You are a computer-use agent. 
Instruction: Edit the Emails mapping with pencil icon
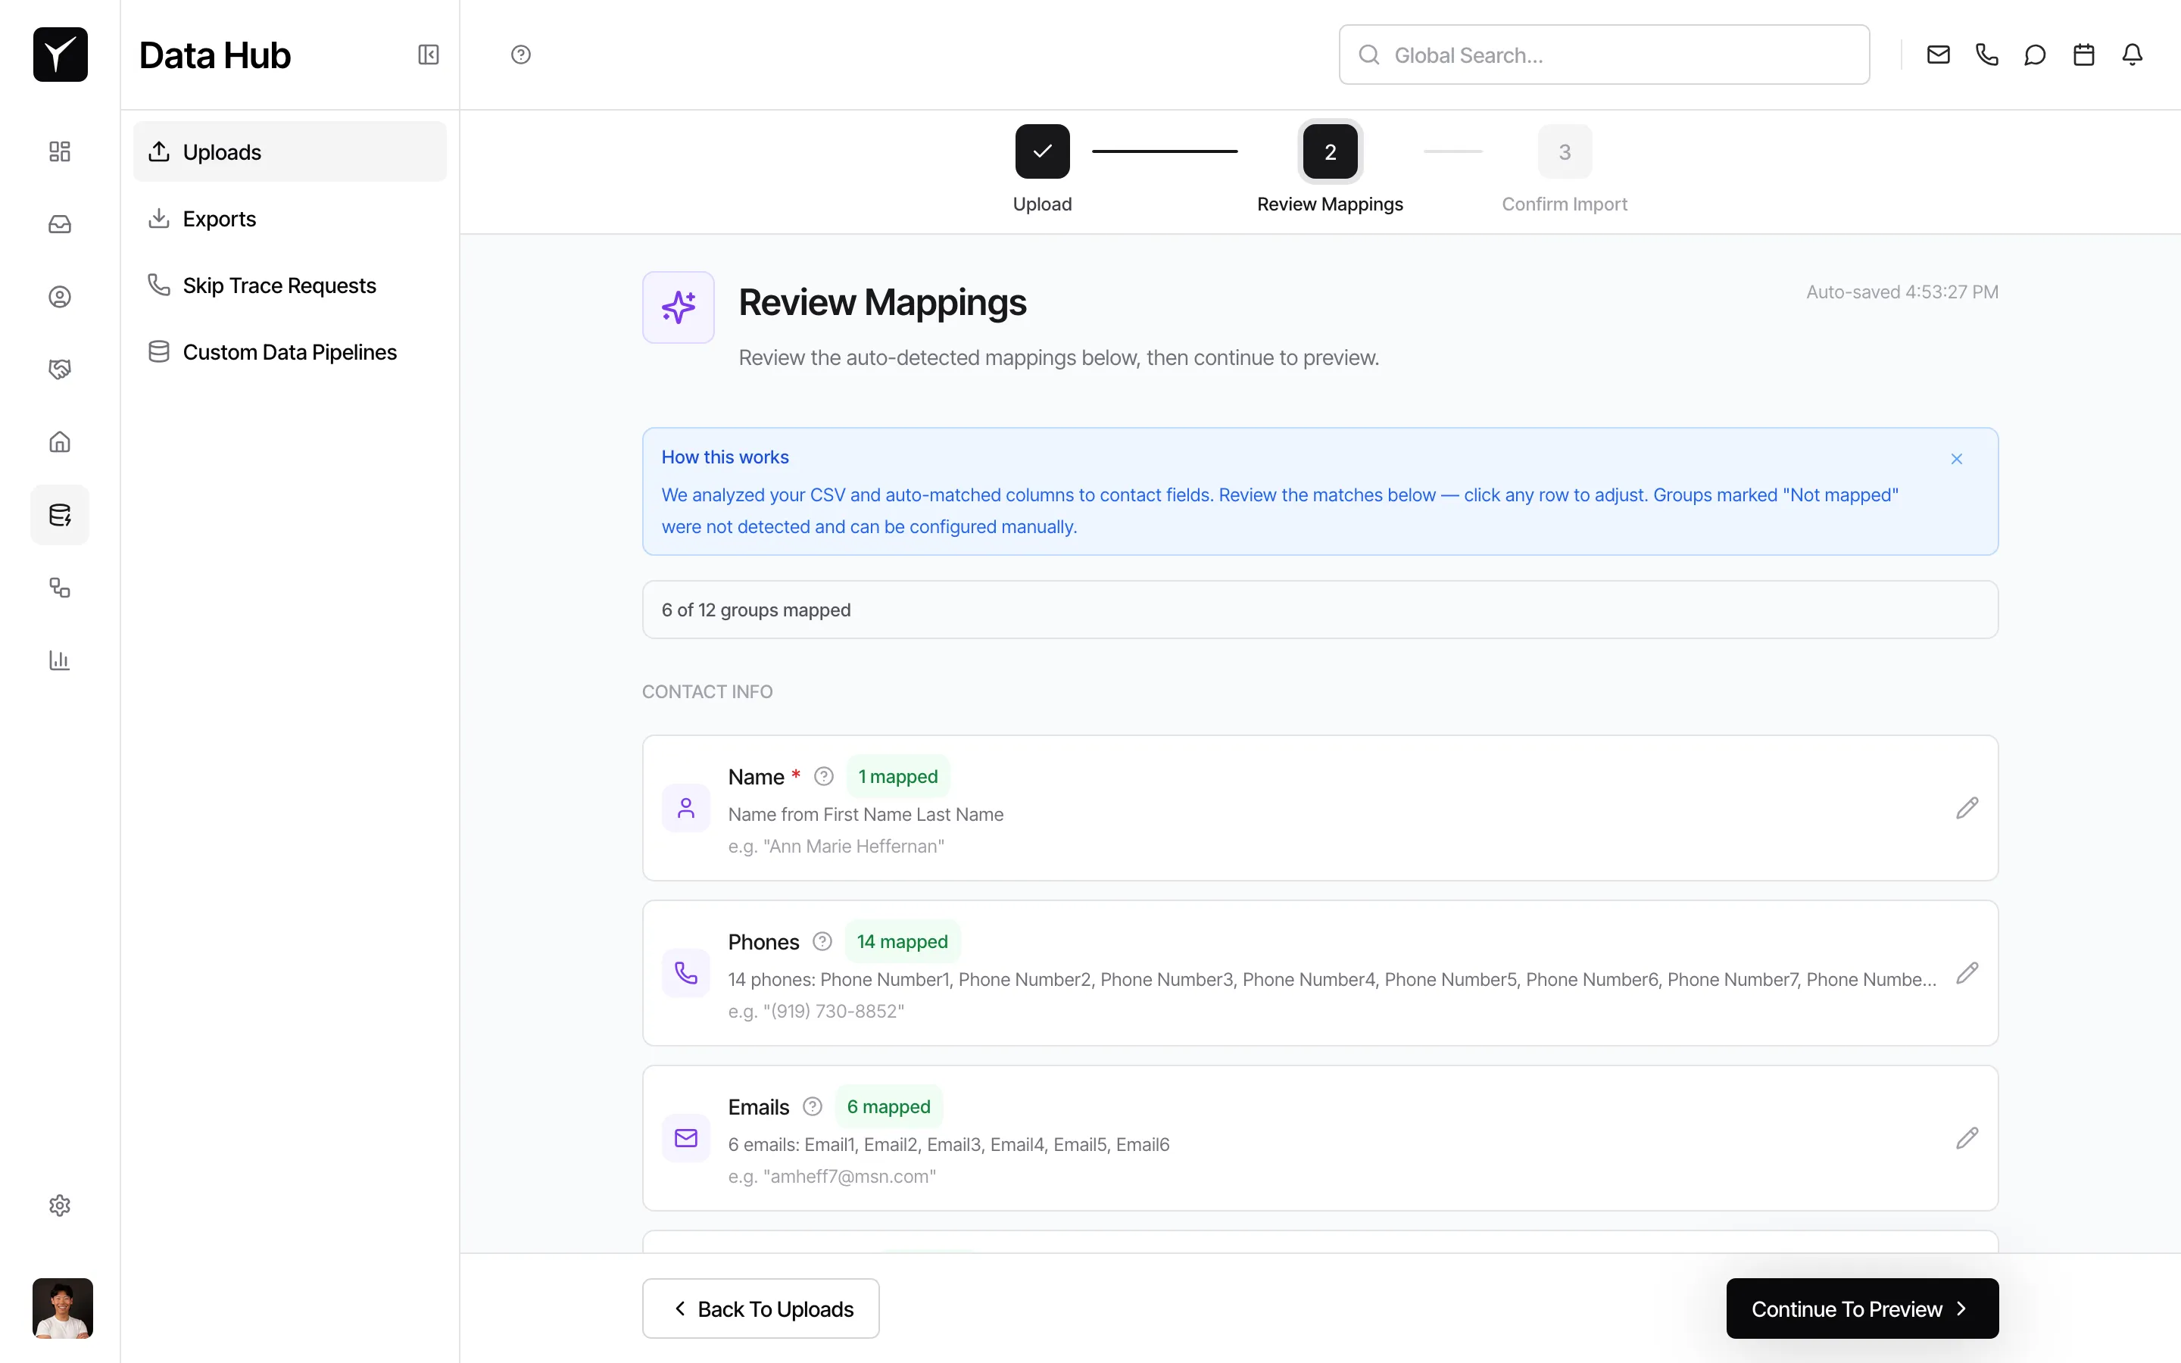tap(1967, 1137)
